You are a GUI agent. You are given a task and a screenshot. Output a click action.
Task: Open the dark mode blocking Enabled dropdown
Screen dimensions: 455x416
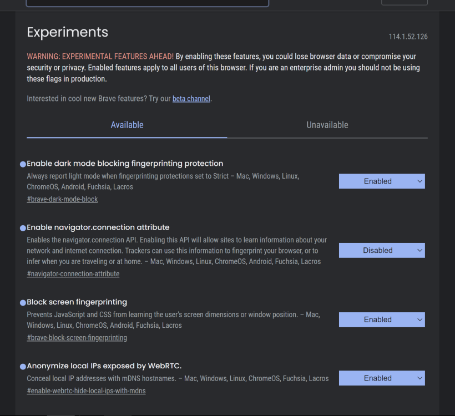point(382,181)
